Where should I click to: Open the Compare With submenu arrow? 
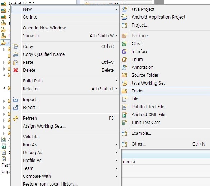116,176
